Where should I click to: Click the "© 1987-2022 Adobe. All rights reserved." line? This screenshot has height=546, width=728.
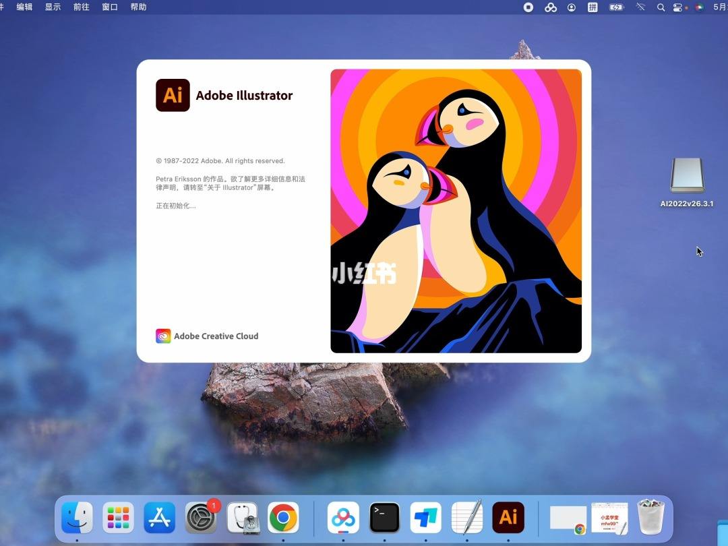(x=220, y=160)
